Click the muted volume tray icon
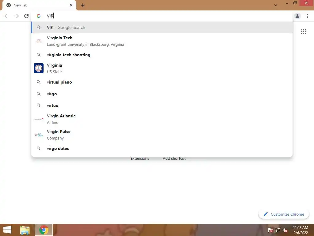Screen dimensions: 314x236 pyautogui.click(x=285, y=230)
